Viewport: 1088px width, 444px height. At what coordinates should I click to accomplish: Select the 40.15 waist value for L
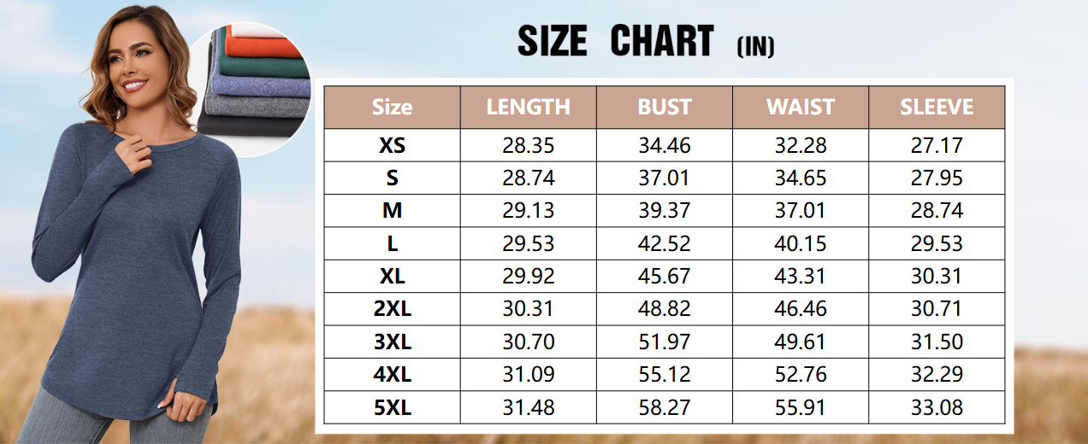pos(800,243)
